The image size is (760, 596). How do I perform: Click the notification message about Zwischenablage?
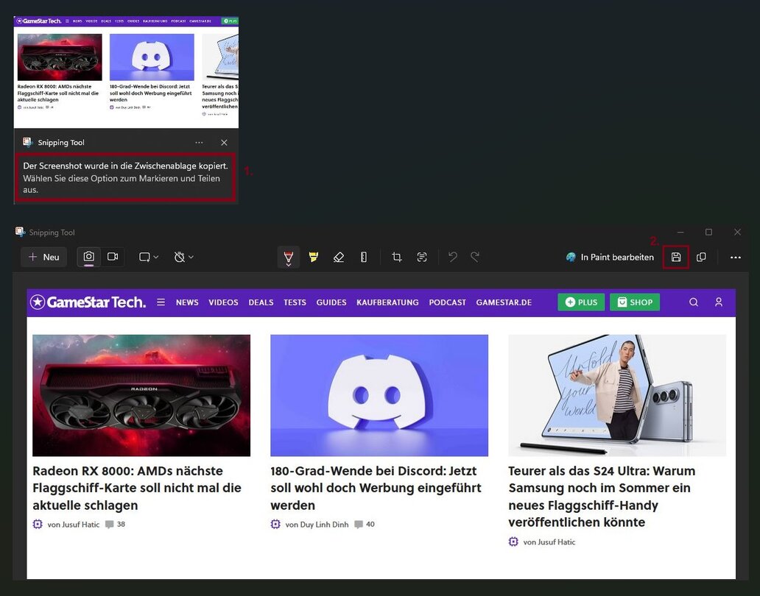[125, 177]
